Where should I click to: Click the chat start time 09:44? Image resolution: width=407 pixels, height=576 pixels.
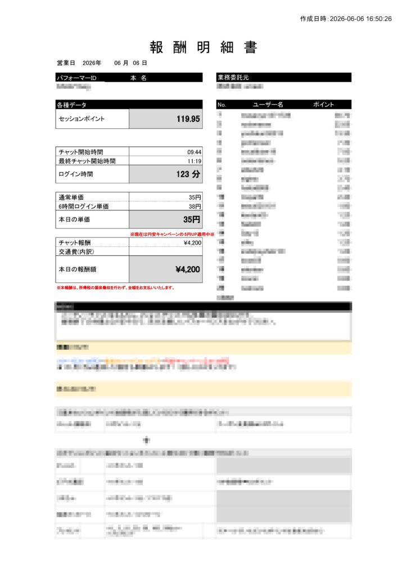tap(194, 152)
